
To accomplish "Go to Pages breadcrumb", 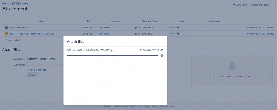I will point(6,4).
